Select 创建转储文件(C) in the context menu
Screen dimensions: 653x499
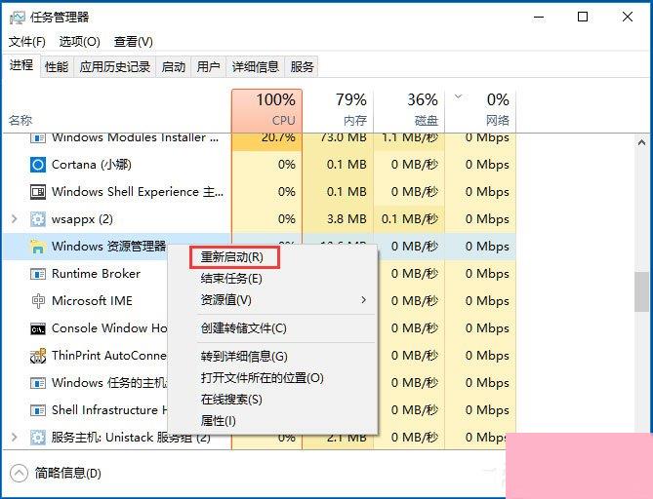pyautogui.click(x=244, y=328)
